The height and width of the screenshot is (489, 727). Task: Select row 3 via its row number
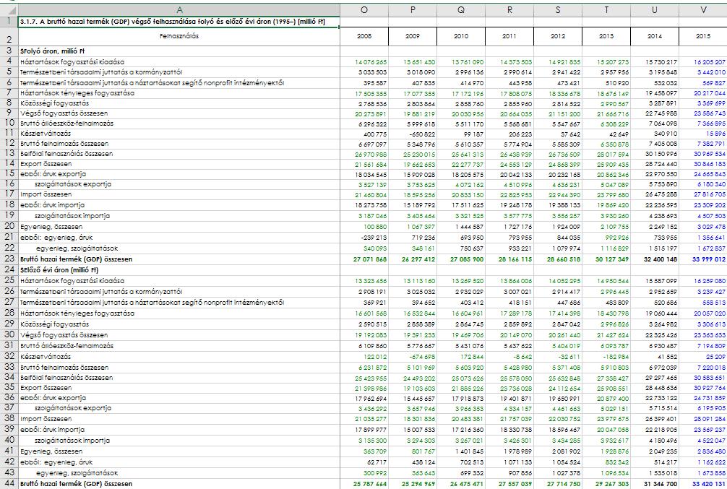coord(9,51)
